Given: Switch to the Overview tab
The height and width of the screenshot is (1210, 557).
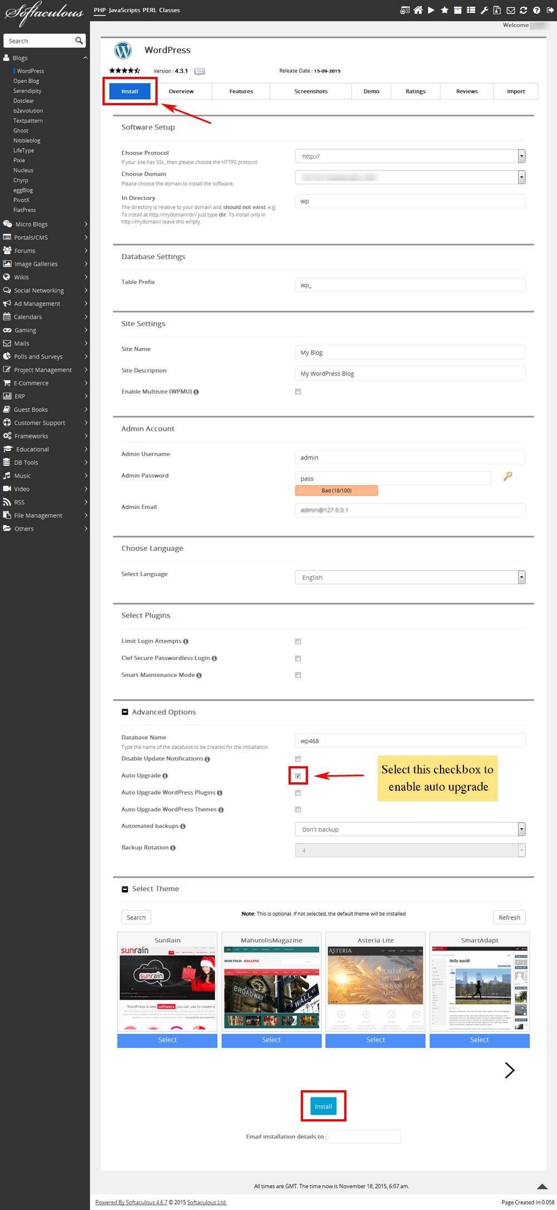Looking at the screenshot, I should 181,91.
